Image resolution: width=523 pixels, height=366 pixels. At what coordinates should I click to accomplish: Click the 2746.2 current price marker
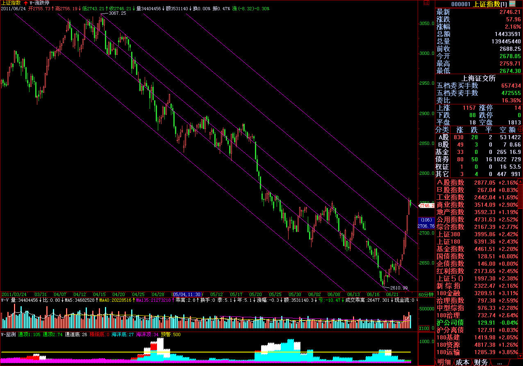(x=426, y=206)
